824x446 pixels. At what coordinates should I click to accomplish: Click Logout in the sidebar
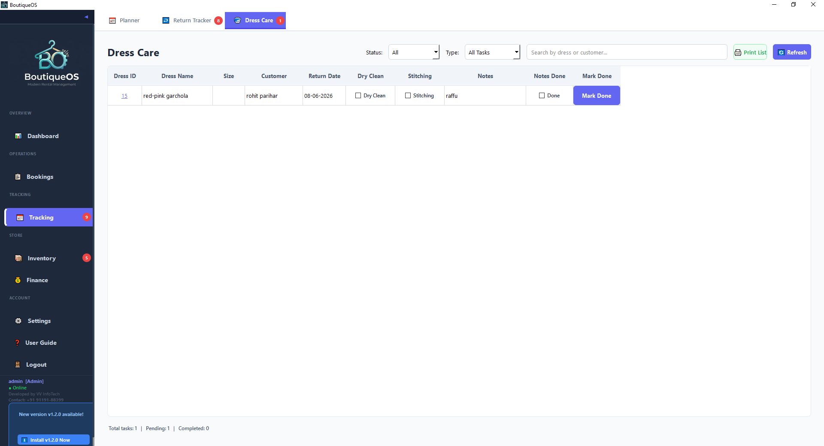48,365
